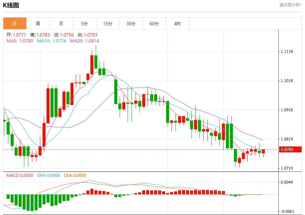Click the 收:1.0783 closing price value
This screenshot has height=215, width=305.
(x=87, y=35)
